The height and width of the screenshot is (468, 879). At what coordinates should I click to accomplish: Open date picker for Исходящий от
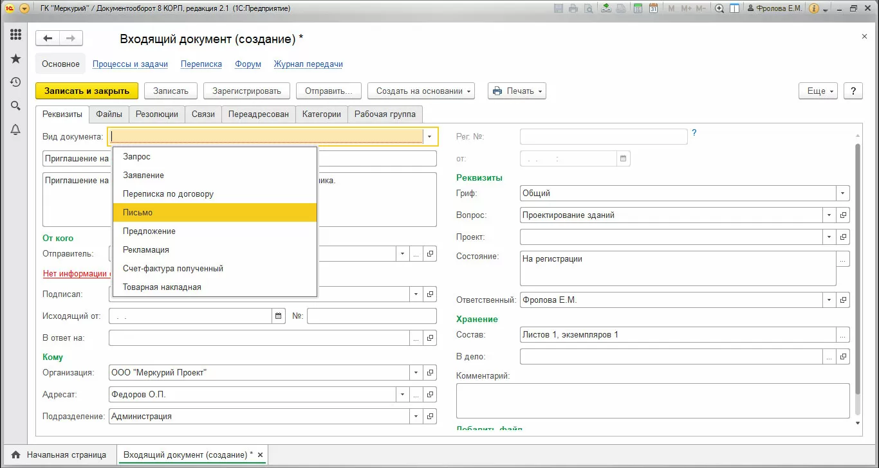click(279, 316)
